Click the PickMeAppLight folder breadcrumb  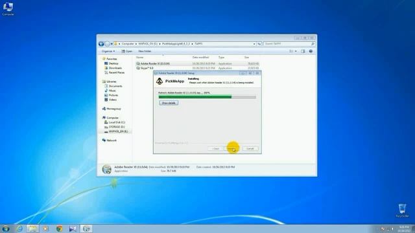(x=176, y=44)
